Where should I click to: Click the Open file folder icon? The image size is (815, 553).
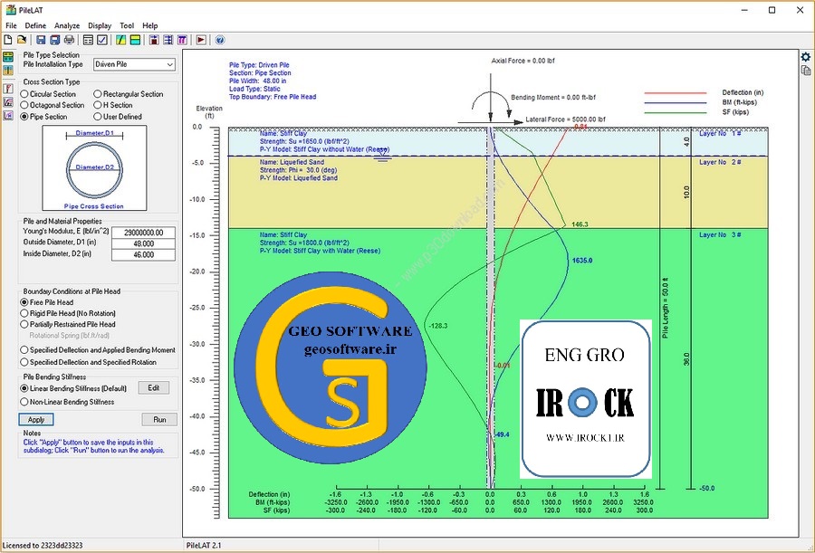point(22,40)
